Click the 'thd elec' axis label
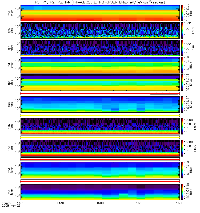The width and height of the screenshot is (200, 213). click(x=10, y=65)
